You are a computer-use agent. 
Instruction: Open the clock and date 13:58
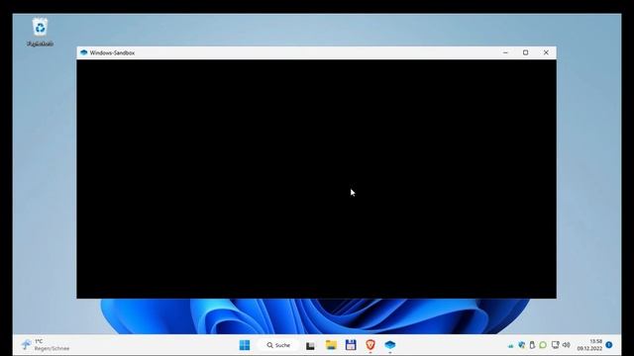[x=589, y=345]
